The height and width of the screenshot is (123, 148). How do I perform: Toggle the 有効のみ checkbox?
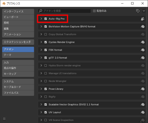point(94,11)
